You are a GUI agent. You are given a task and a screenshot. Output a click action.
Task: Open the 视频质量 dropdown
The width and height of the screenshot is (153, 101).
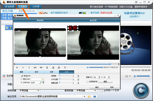click(x=38, y=91)
